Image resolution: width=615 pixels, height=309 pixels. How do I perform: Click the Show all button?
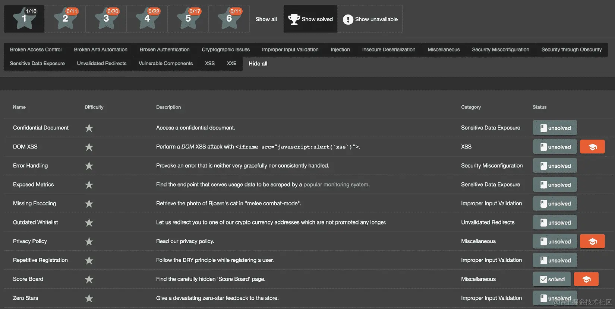click(x=266, y=19)
